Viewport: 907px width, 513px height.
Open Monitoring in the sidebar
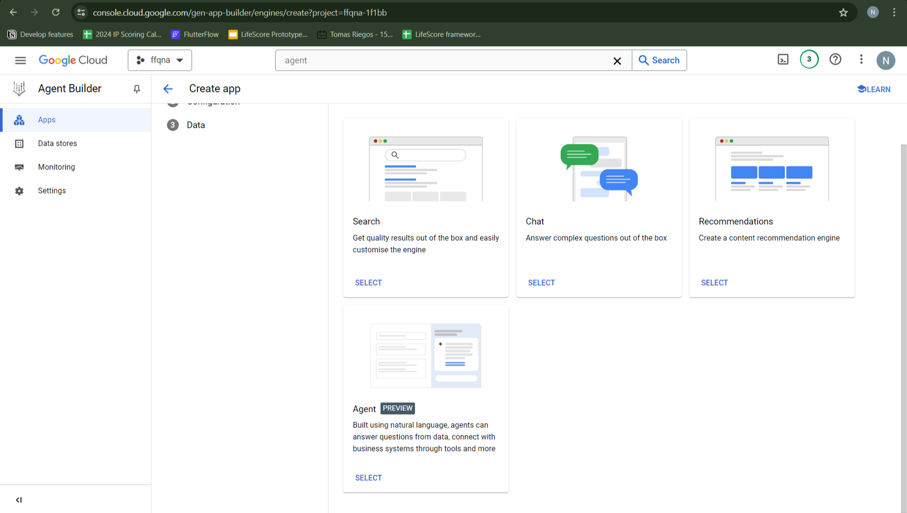[56, 167]
